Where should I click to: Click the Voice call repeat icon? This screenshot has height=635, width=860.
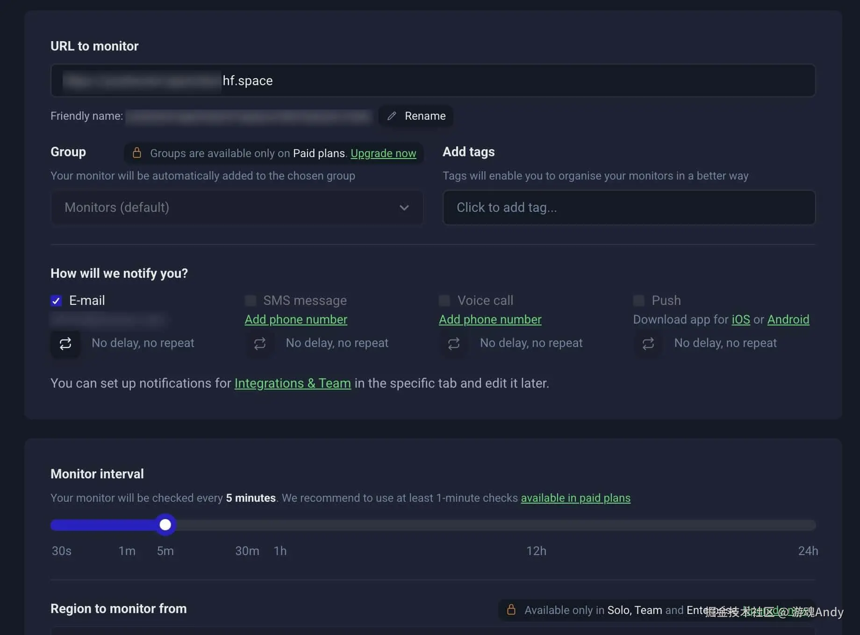[x=454, y=344]
